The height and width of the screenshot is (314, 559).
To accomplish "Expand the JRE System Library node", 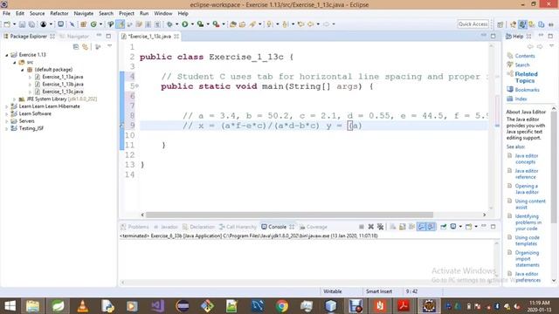I will 14,99.
